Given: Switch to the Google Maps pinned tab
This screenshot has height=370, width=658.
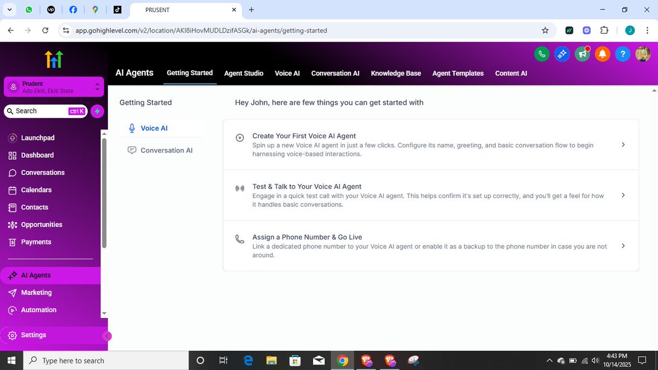Looking at the screenshot, I should tap(95, 10).
